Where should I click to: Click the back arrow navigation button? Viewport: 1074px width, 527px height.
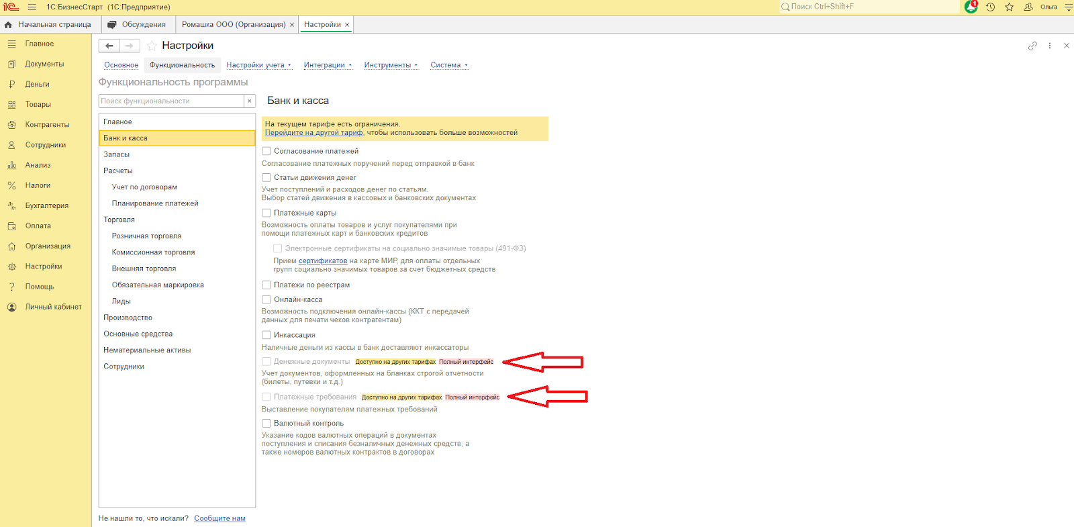(x=109, y=46)
